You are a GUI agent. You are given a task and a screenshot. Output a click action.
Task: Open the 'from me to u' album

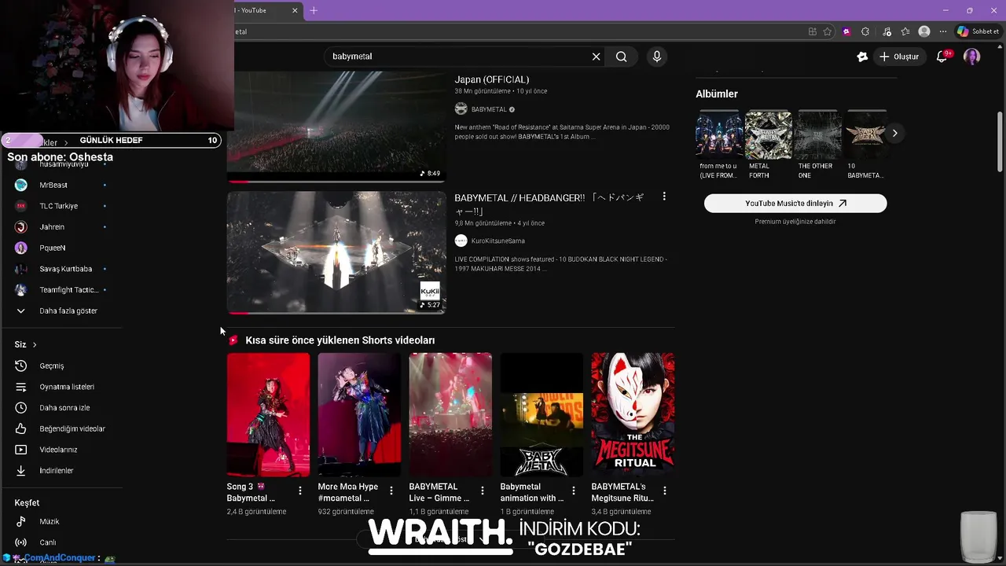pyautogui.click(x=718, y=145)
